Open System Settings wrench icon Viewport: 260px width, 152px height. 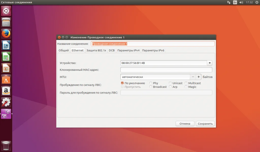6,102
